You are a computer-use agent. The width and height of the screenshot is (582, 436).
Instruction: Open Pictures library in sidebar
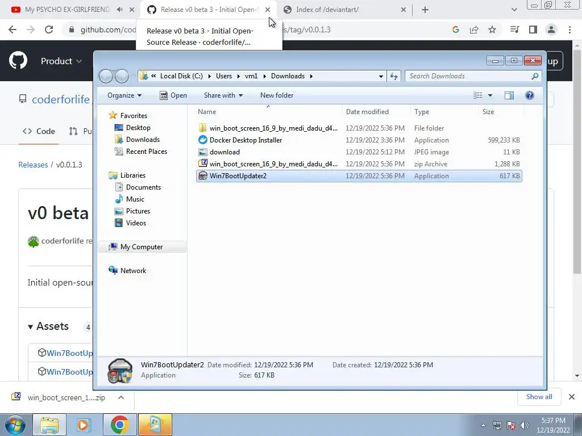click(138, 211)
